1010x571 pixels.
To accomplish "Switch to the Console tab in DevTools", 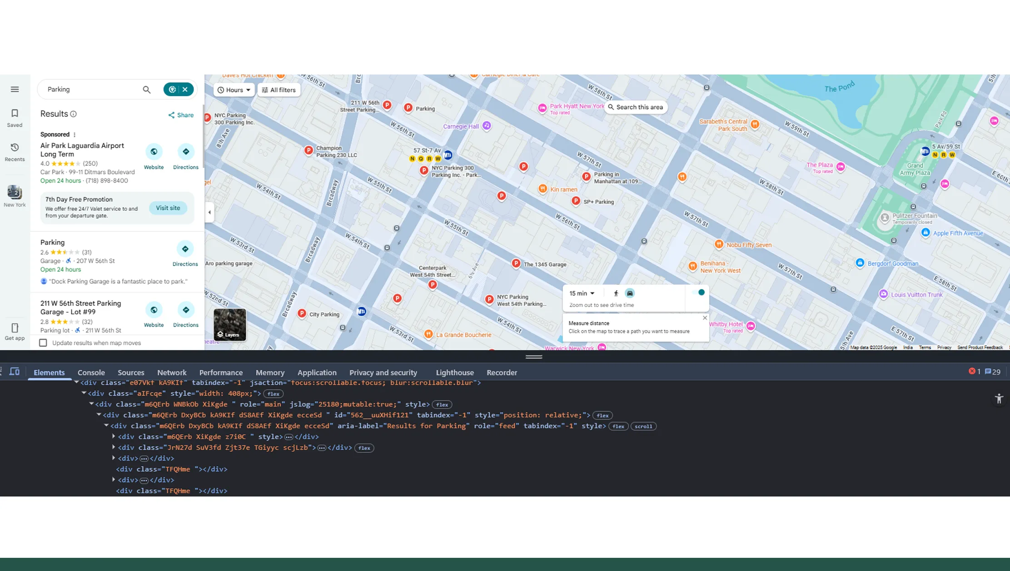I will click(91, 372).
